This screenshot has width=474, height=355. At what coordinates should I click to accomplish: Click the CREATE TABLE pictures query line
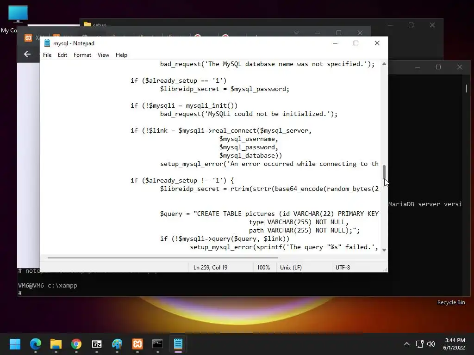(269, 214)
